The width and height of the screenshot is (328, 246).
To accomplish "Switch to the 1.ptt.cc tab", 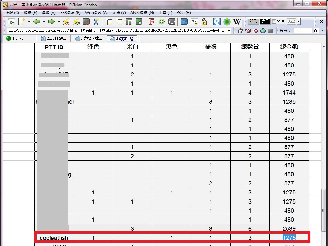I will [18, 38].
